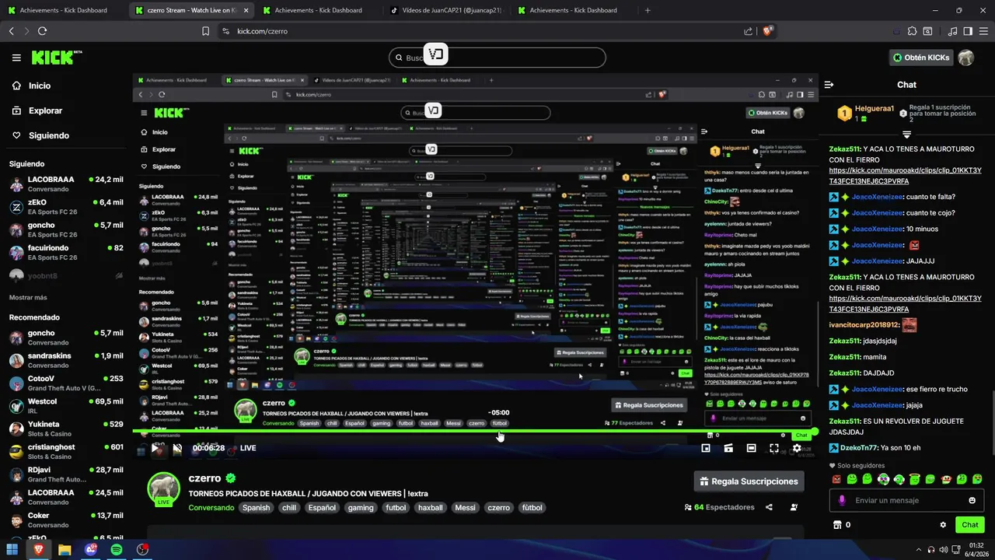Toggle the Brave sidebar panel icon
995x560 pixels.
[x=968, y=31]
